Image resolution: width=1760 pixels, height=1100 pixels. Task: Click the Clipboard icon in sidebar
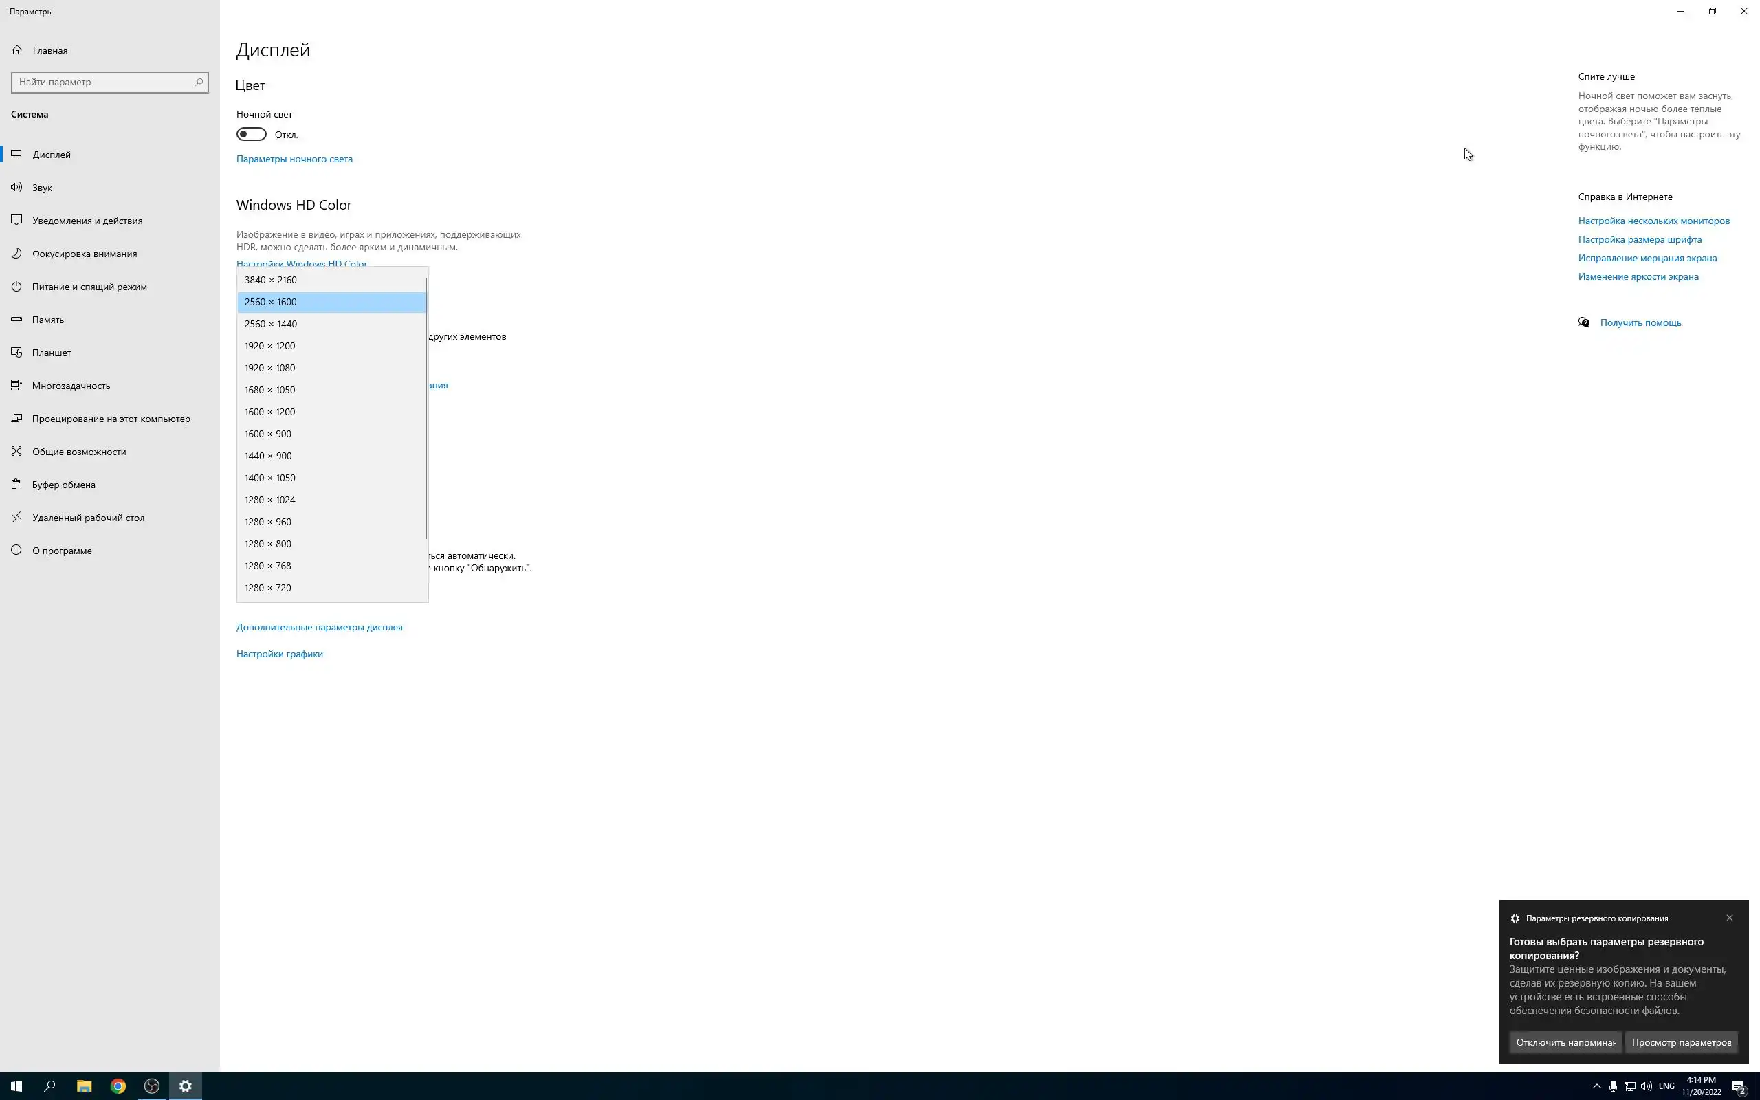point(16,485)
